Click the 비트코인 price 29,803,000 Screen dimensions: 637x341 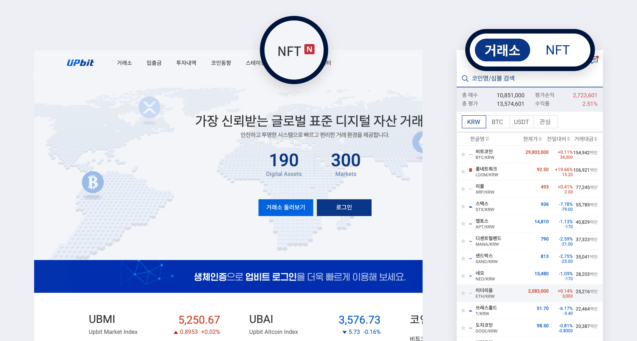(537, 152)
